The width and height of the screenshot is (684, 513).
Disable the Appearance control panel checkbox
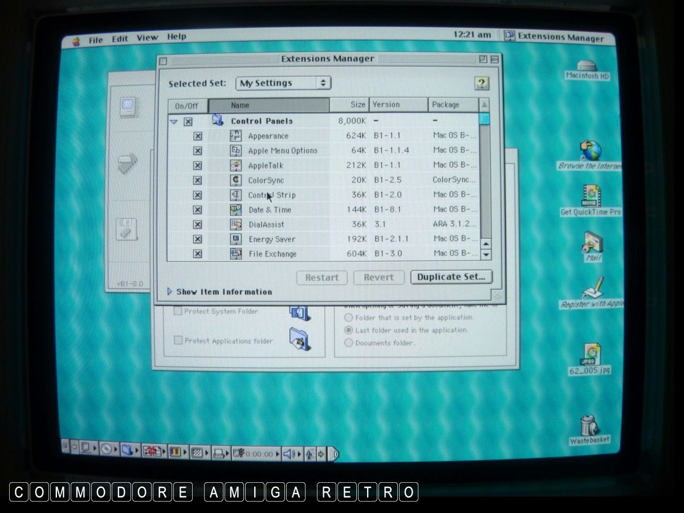click(198, 136)
